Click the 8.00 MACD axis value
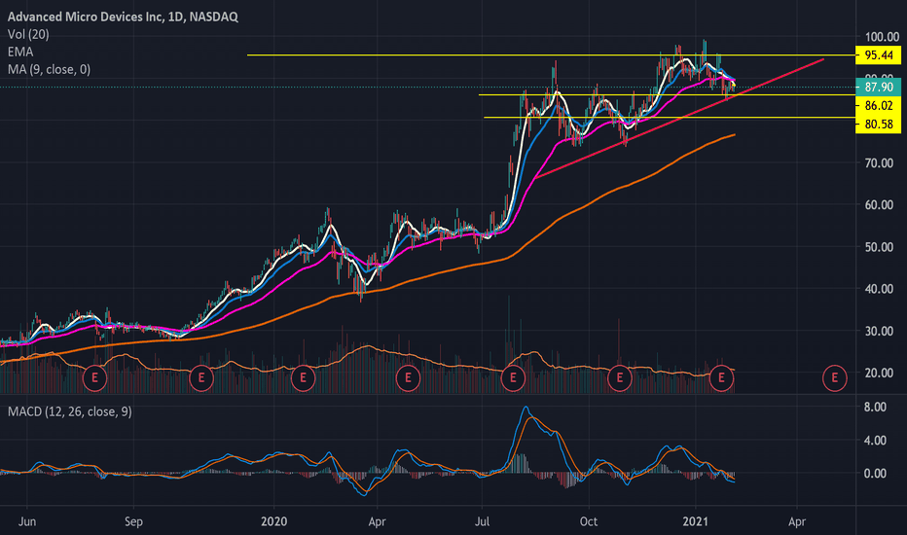Viewport: 907px width, 535px height. pyautogui.click(x=875, y=408)
